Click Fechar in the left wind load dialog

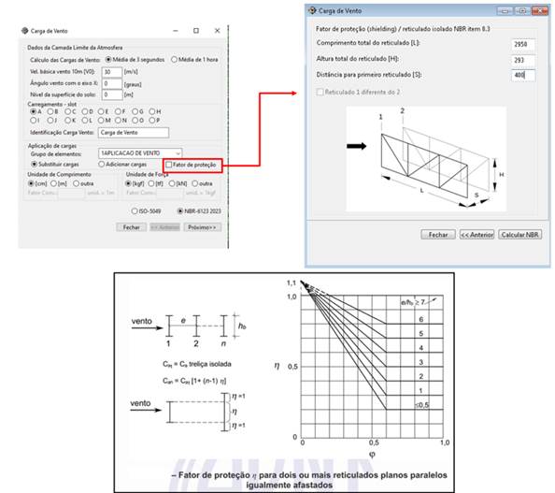point(132,227)
